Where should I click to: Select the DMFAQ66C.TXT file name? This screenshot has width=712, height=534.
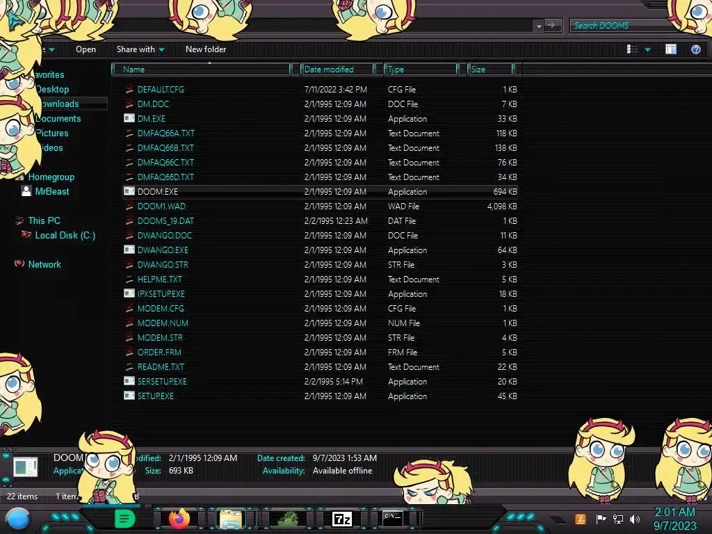[x=165, y=162]
